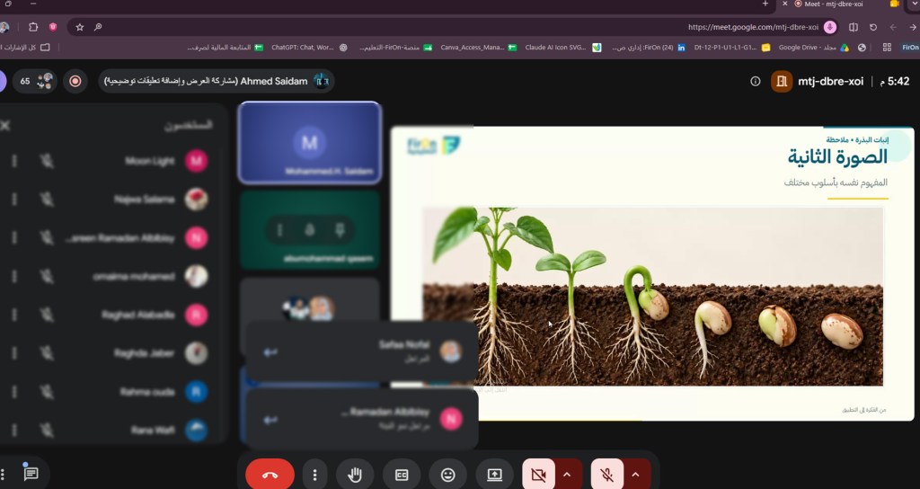Open the Google Drive bookmark
920x489 pixels.
(813, 48)
